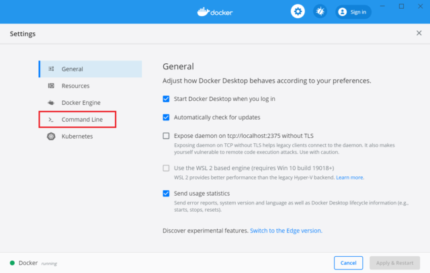430x273 pixels.
Task: Open settings via the gear icon
Action: 298,11
